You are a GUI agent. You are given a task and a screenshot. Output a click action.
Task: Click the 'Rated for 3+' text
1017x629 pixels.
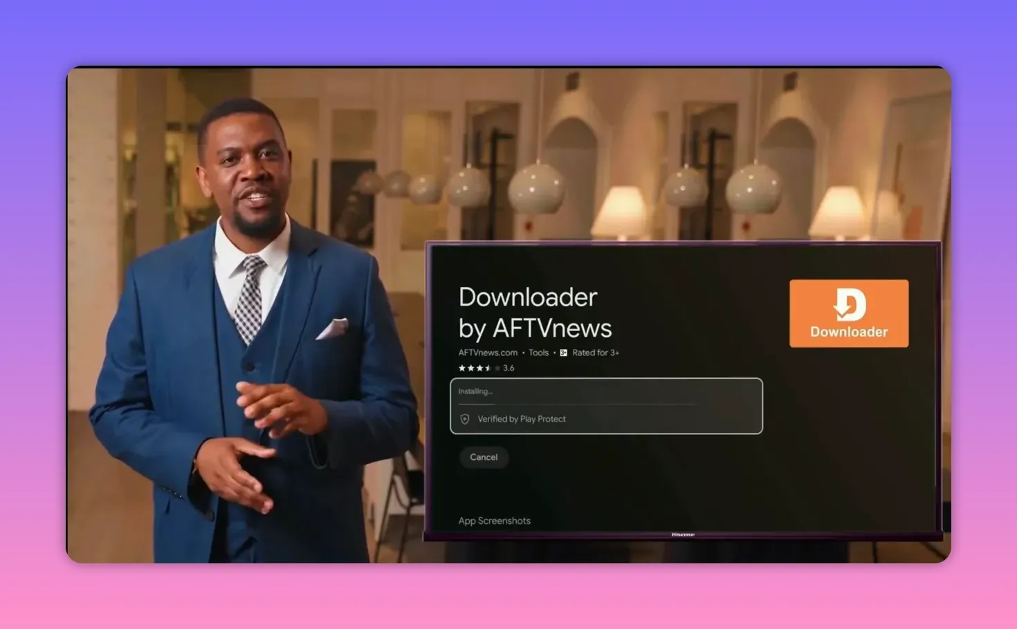(x=596, y=353)
